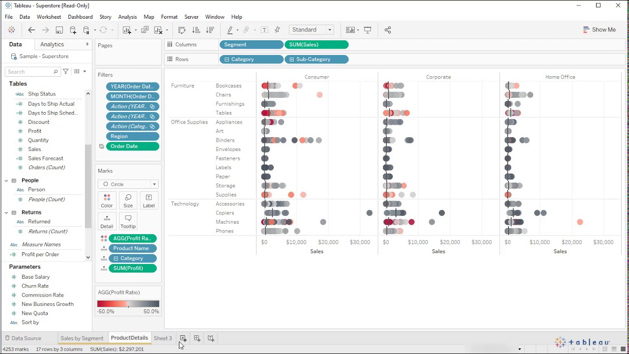Open the Tooltip mark card
This screenshot has width=629, height=354.
(128, 222)
